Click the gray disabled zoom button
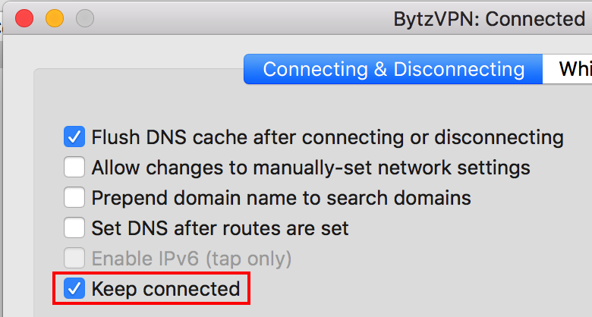 coord(84,18)
